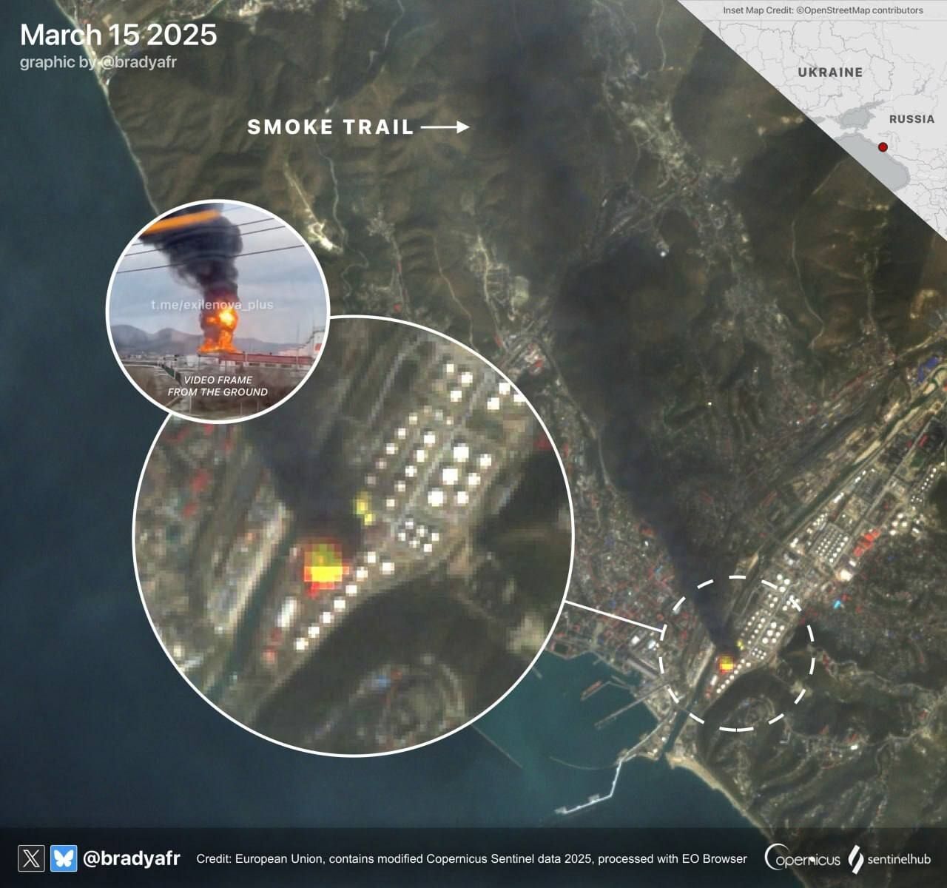
Task: Select the 'graphic by @bradyafr' credit text
Action: pos(98,62)
